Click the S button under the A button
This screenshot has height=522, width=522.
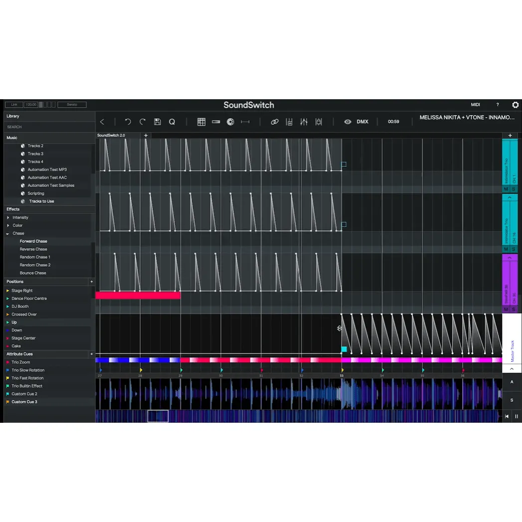point(512,400)
